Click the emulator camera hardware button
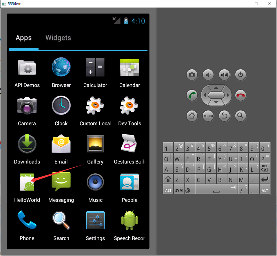 click(192, 75)
